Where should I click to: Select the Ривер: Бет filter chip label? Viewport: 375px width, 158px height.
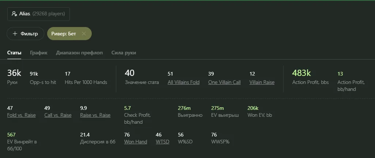64,34
